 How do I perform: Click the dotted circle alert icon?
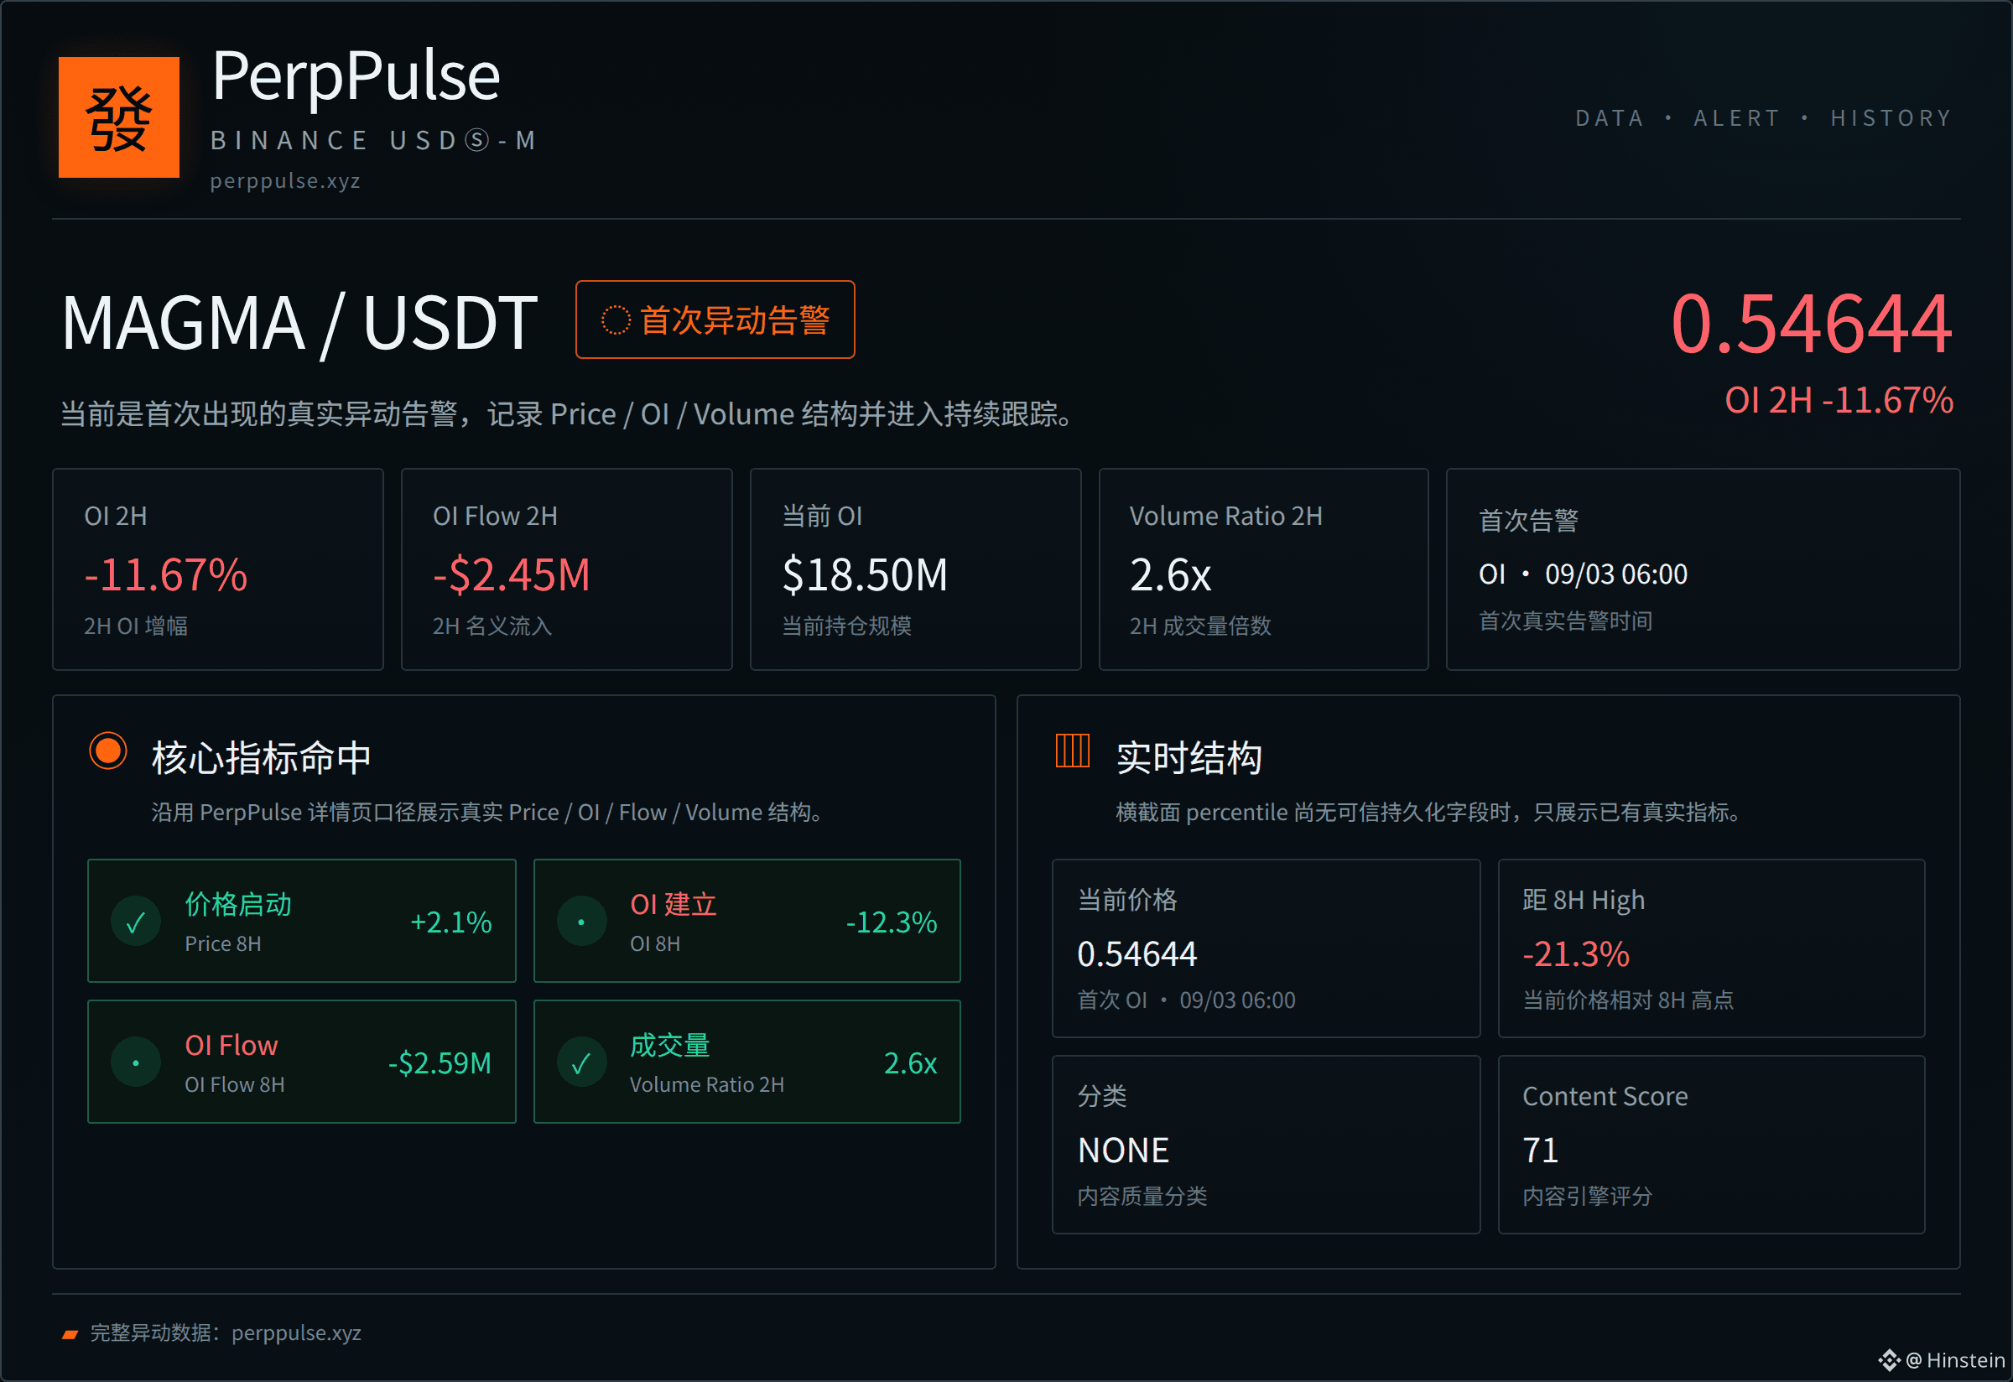[616, 320]
